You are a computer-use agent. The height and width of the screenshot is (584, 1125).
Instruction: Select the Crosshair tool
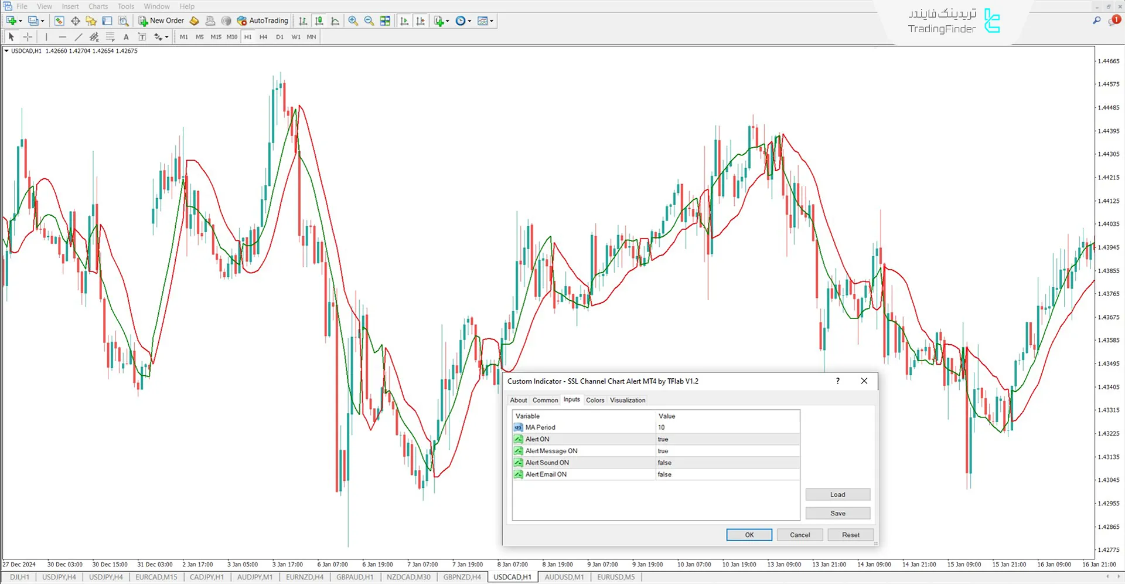(27, 36)
